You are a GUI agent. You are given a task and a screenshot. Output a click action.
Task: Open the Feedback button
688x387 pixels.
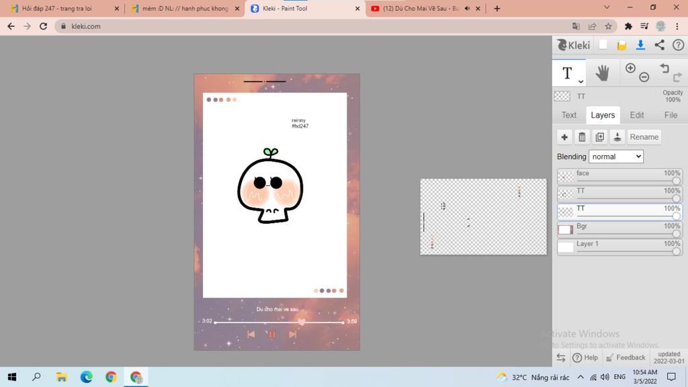coord(626,357)
